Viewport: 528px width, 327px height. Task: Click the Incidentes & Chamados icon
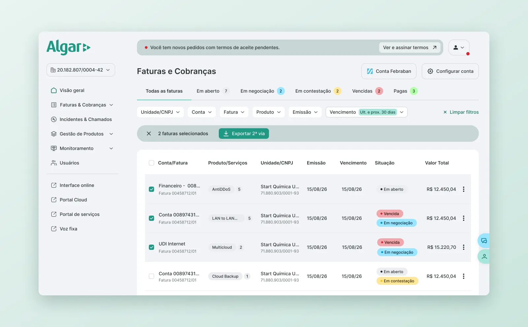(x=54, y=119)
